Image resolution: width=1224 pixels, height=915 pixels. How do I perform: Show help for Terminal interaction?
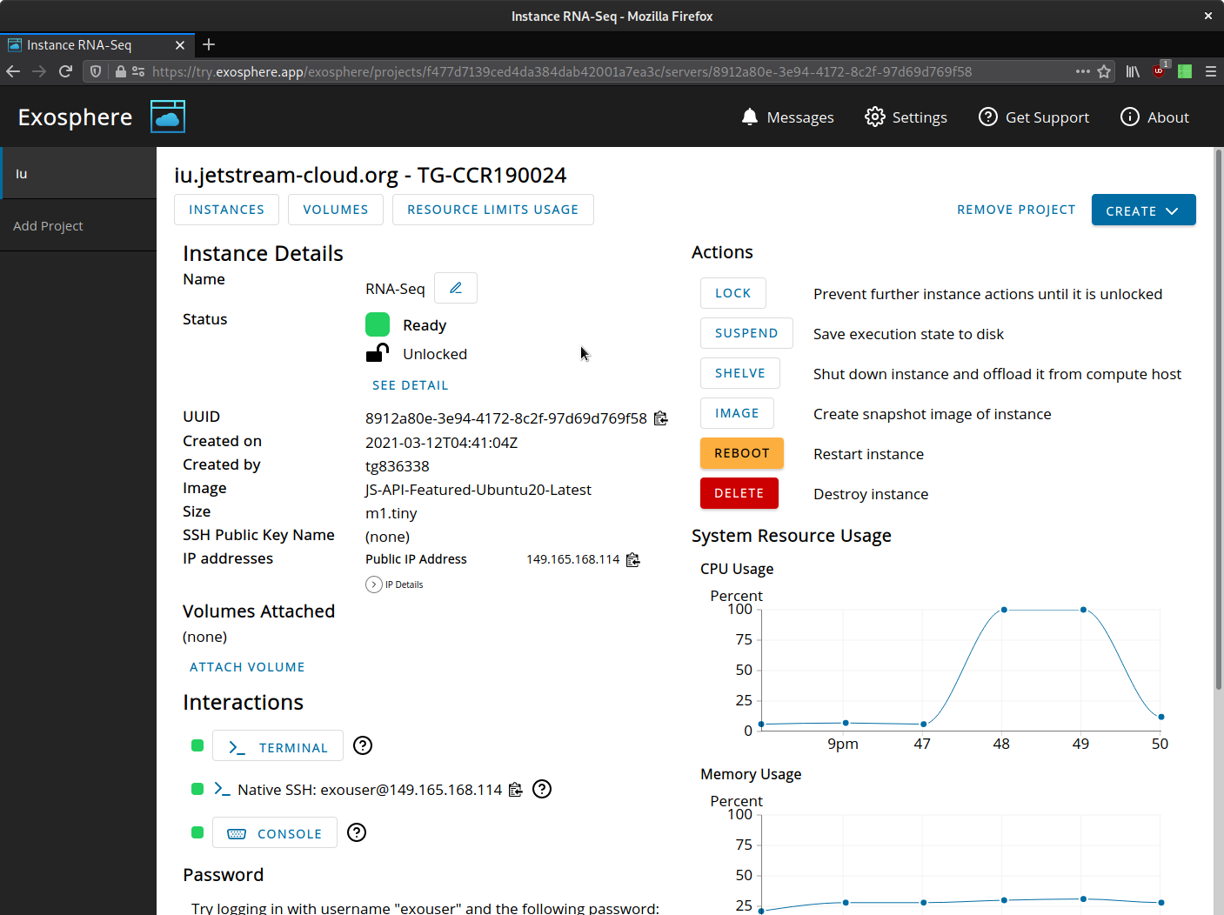[x=364, y=745]
